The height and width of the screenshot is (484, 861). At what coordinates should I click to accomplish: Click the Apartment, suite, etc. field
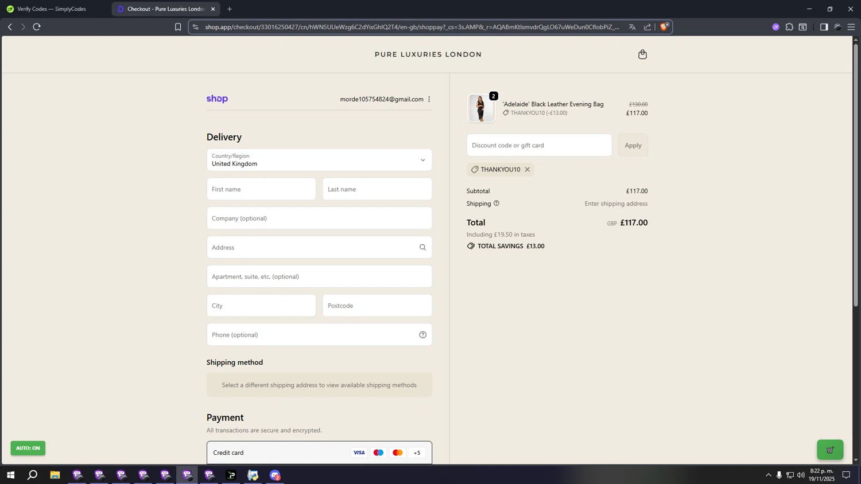(319, 276)
